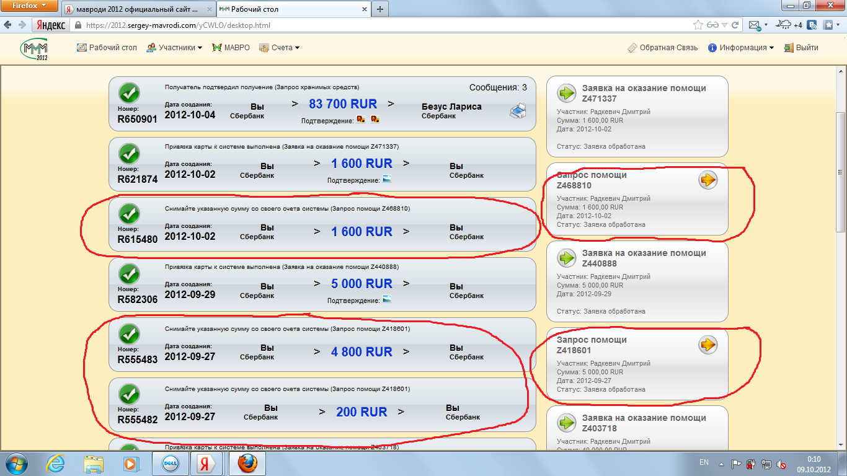
Task: Open confirmation picture of 1 600 RUR order R621874
Action: pyautogui.click(x=387, y=179)
